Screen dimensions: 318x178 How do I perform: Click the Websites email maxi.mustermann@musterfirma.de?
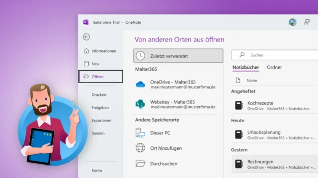[x=183, y=107]
